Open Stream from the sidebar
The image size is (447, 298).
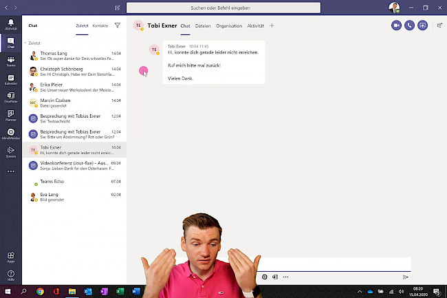click(x=11, y=152)
